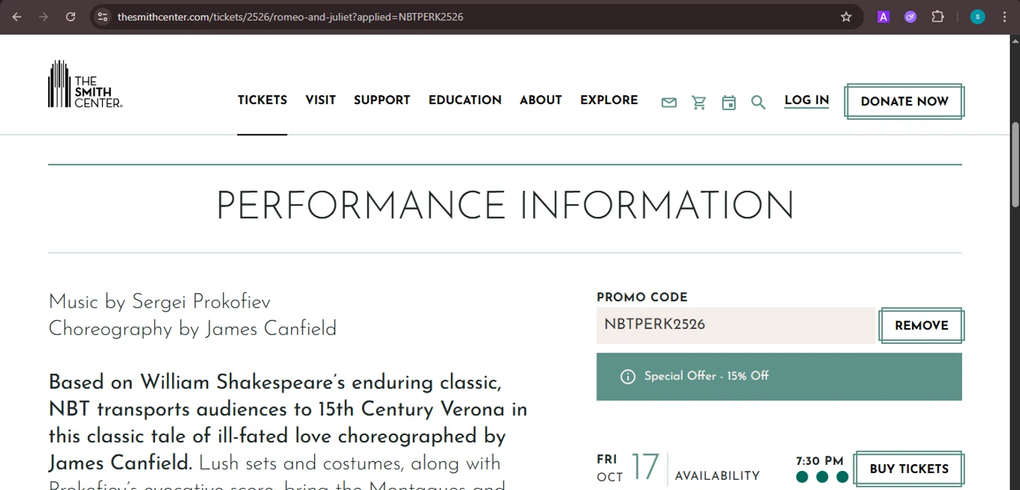1020x490 pixels.
Task: Open the Chrome three-dot menu
Action: 1004,17
